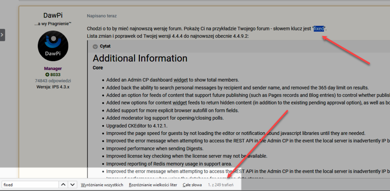Image resolution: width=390 pixels, height=191 pixels.
Task: Click underlined widget in Admin CP dashboard line
Action: pos(181,80)
